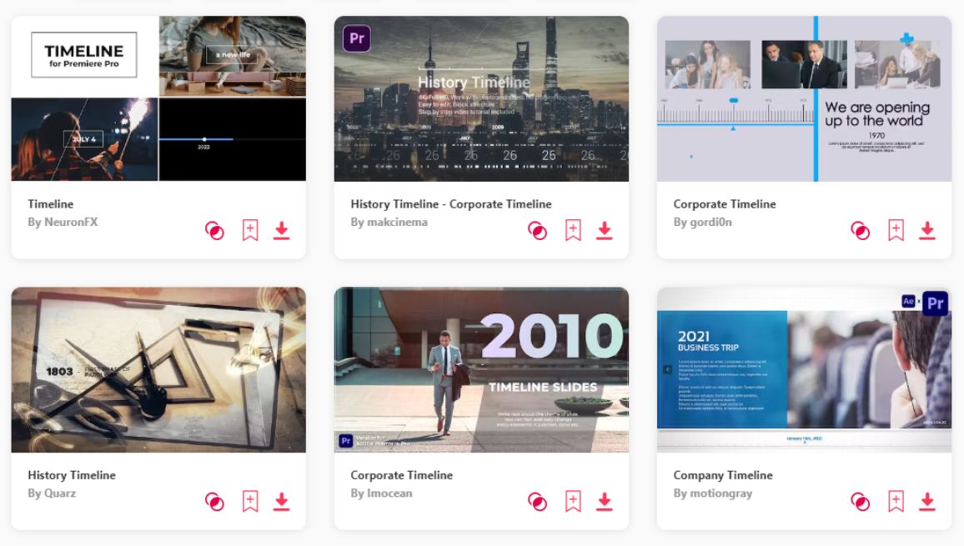Image resolution: width=964 pixels, height=546 pixels.
Task: Add Corporate Timeline by Imocean to collection
Action: click(572, 501)
